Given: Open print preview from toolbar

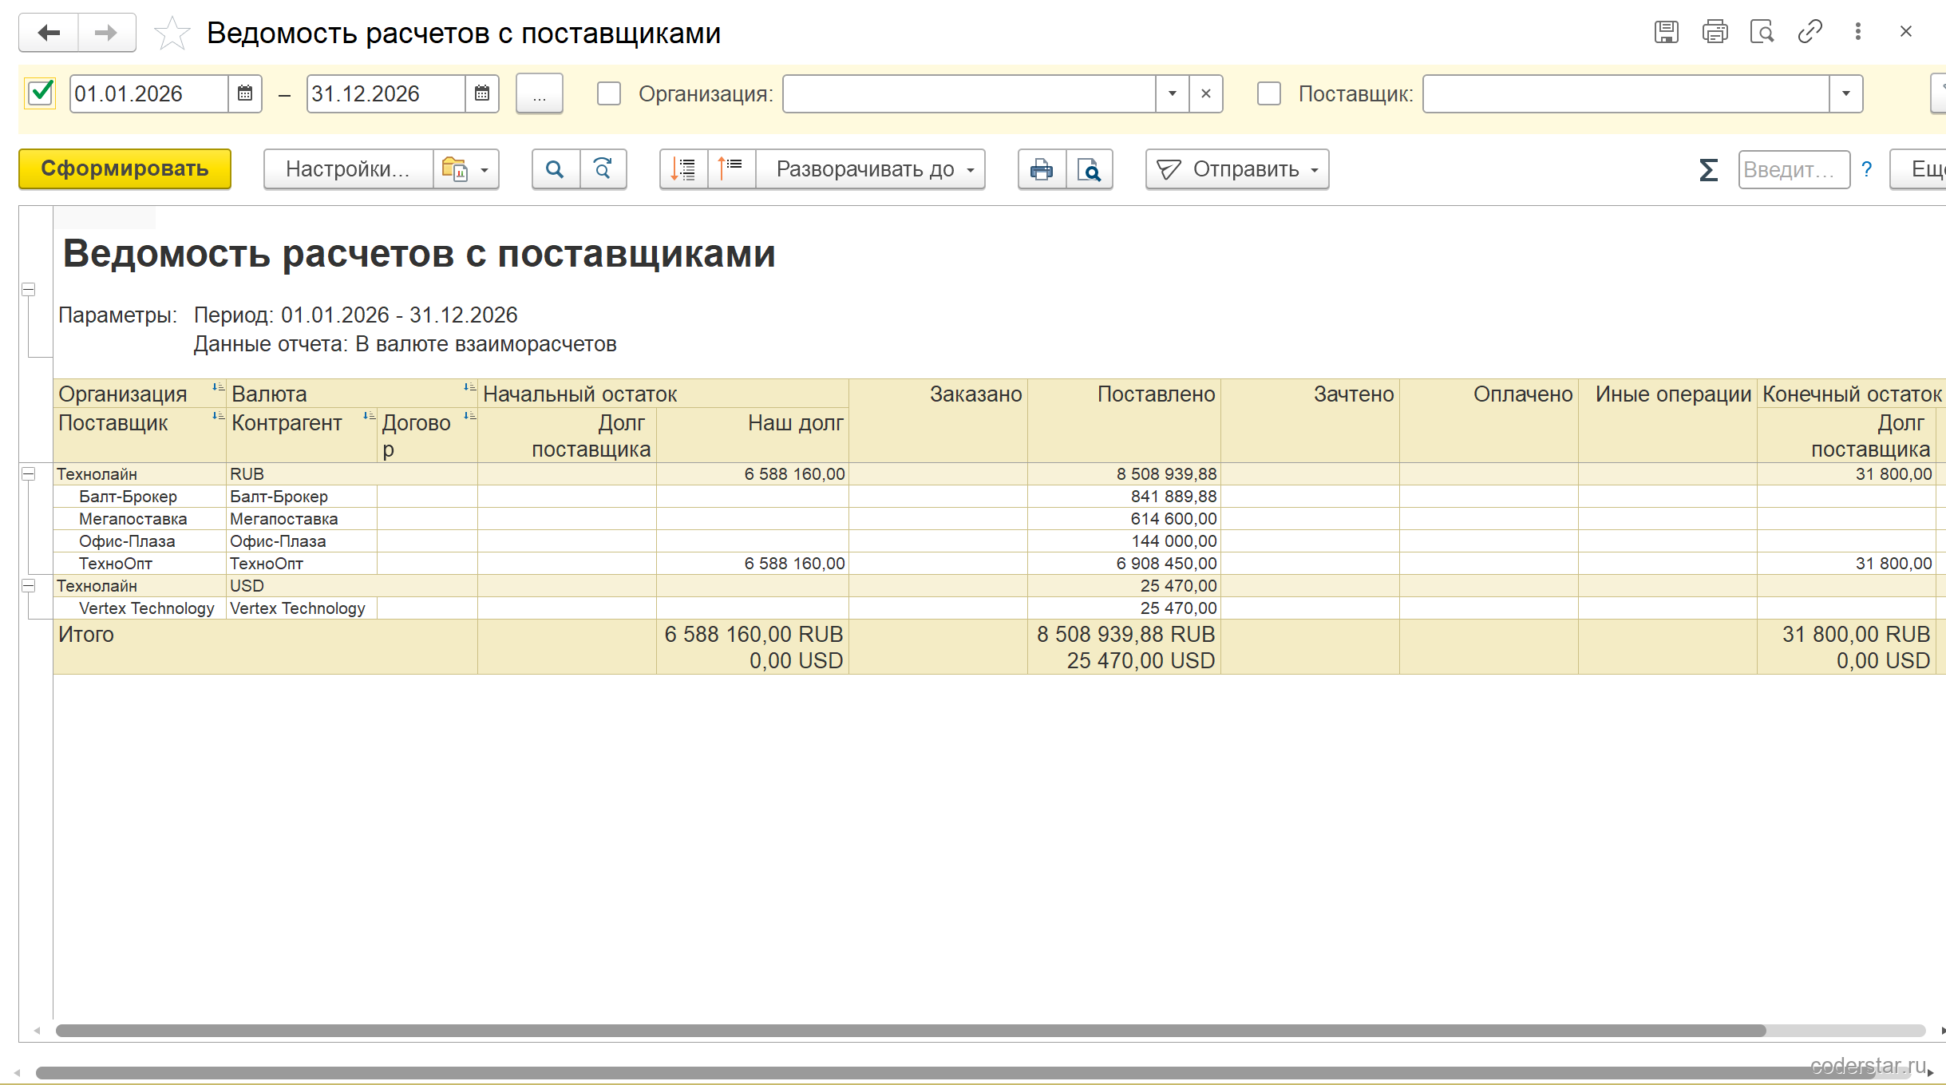Looking at the screenshot, I should click(1090, 168).
